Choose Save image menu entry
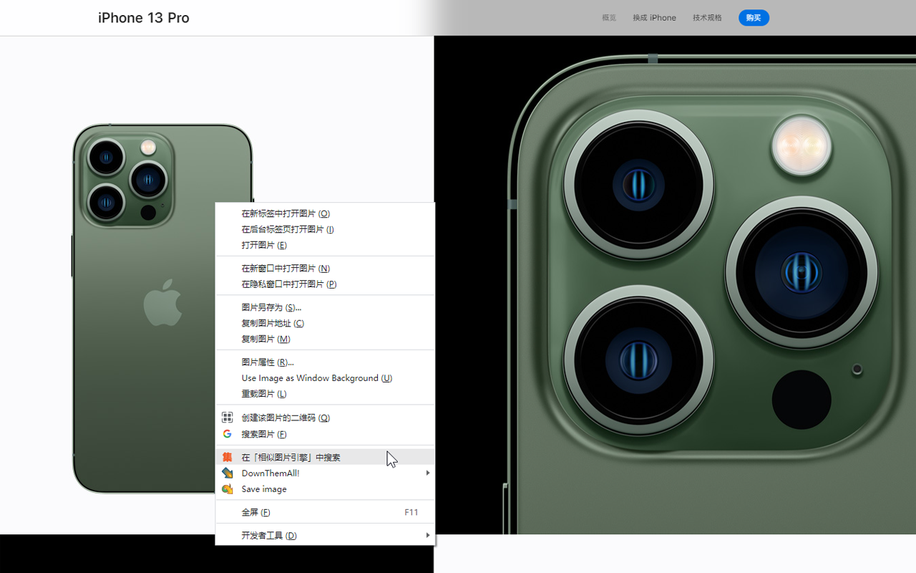 (x=325, y=489)
